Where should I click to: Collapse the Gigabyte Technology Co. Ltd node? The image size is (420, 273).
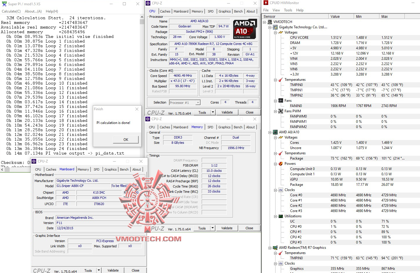(x=270, y=27)
